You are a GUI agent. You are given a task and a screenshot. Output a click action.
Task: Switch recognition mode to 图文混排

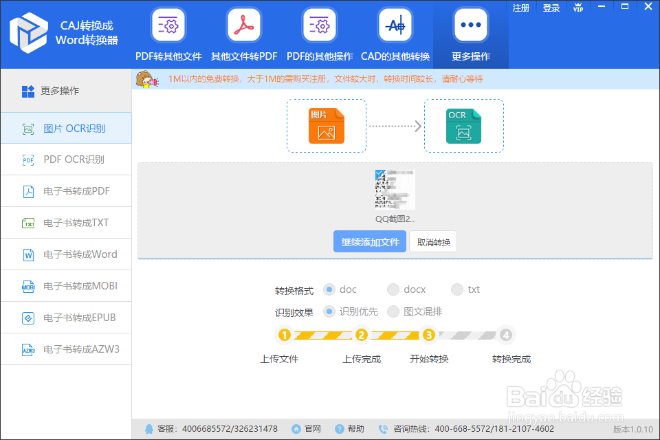click(393, 311)
